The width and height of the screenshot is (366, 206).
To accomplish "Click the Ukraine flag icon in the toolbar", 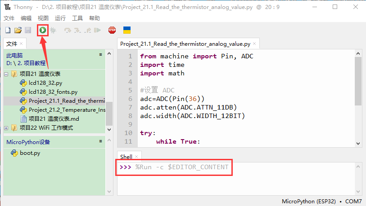I will (x=127, y=30).
